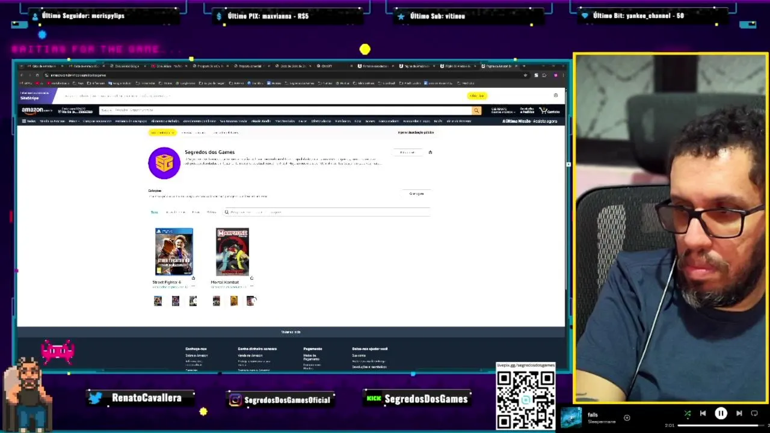Open the Amazon shopping cart

click(x=549, y=111)
